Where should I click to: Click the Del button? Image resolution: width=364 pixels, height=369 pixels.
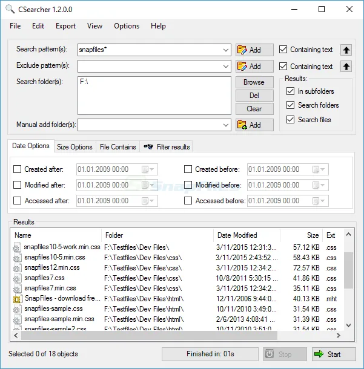254,96
